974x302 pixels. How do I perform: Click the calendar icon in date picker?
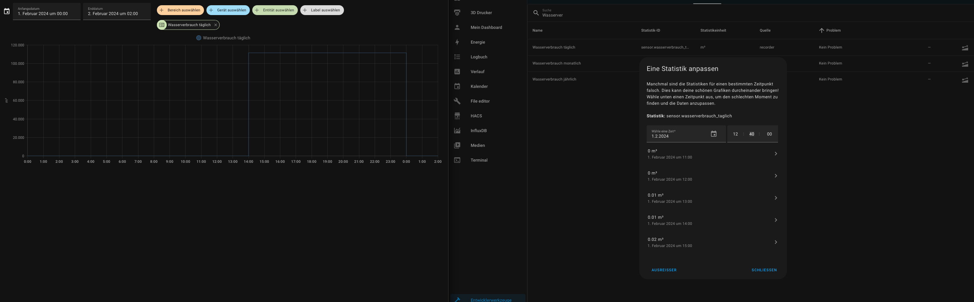coord(713,134)
